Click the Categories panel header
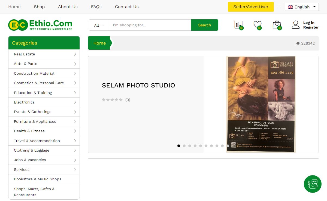The width and height of the screenshot is (327, 201). [x=44, y=43]
